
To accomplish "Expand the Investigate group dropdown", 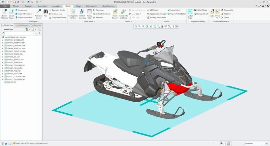I will pos(33,22).
